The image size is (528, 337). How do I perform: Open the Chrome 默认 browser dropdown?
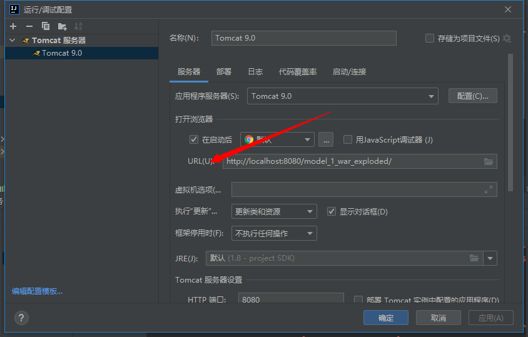click(277, 139)
